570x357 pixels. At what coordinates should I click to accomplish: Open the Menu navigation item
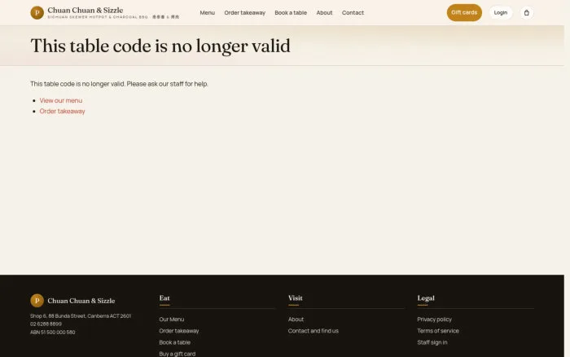coord(207,13)
